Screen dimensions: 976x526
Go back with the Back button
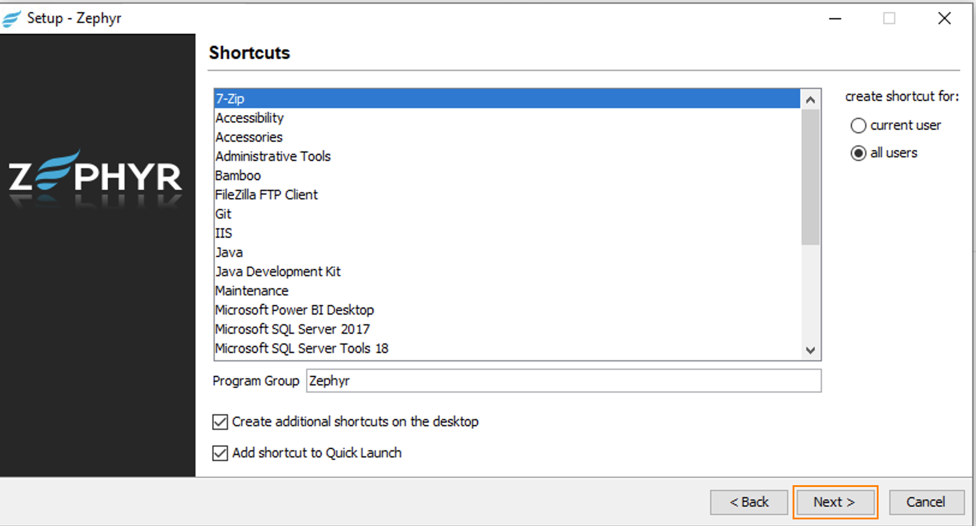749,502
